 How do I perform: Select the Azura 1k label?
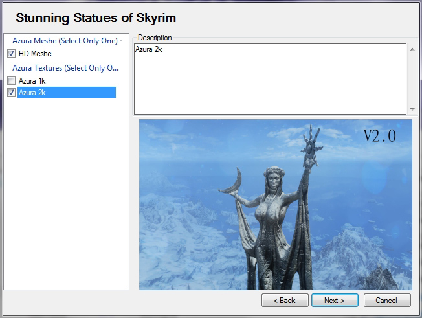coord(32,81)
